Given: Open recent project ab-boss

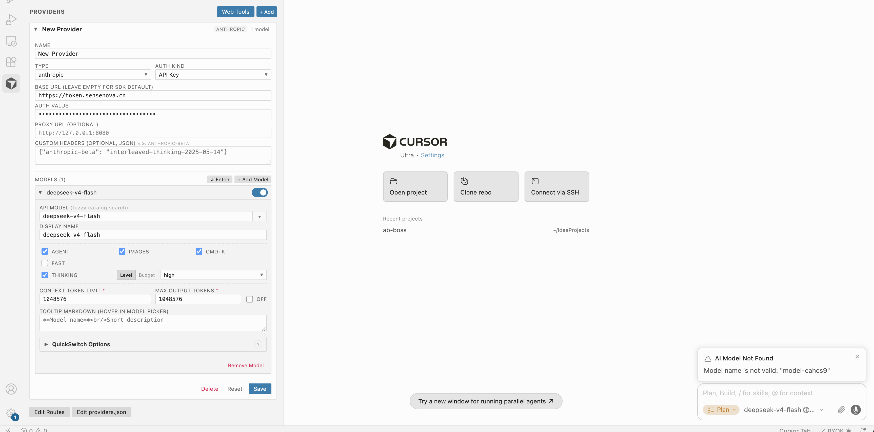Looking at the screenshot, I should (x=486, y=230).
